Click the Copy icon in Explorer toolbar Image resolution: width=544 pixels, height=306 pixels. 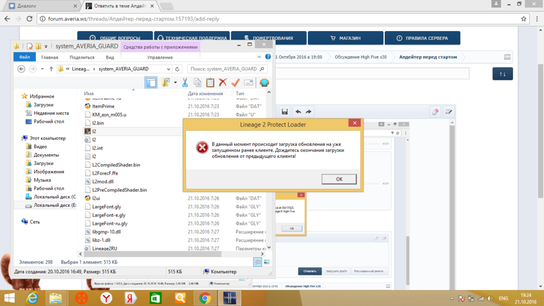[197, 83]
